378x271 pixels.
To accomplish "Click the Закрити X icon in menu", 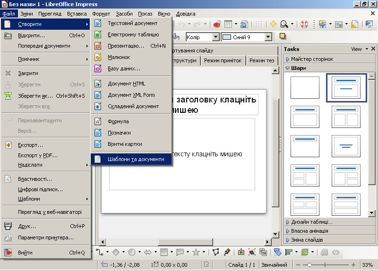I will [x=8, y=73].
